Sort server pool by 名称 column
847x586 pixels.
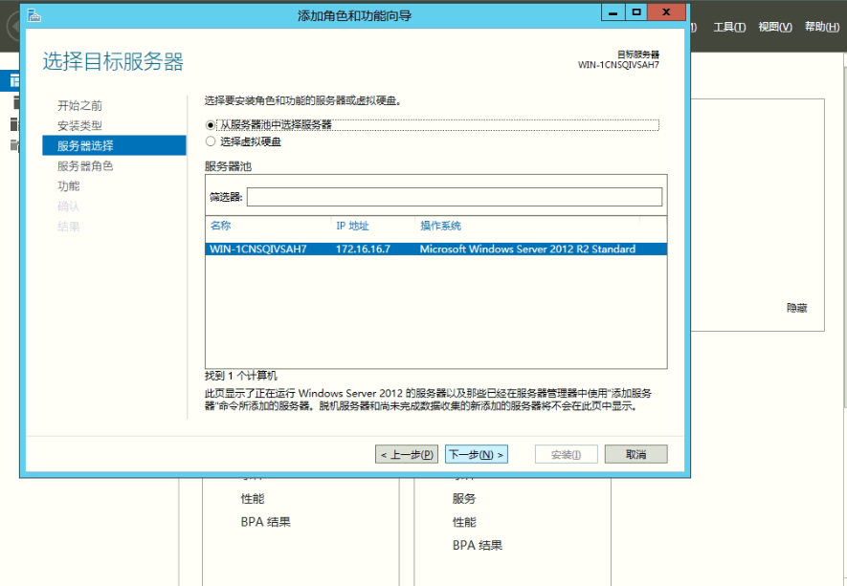pos(220,226)
